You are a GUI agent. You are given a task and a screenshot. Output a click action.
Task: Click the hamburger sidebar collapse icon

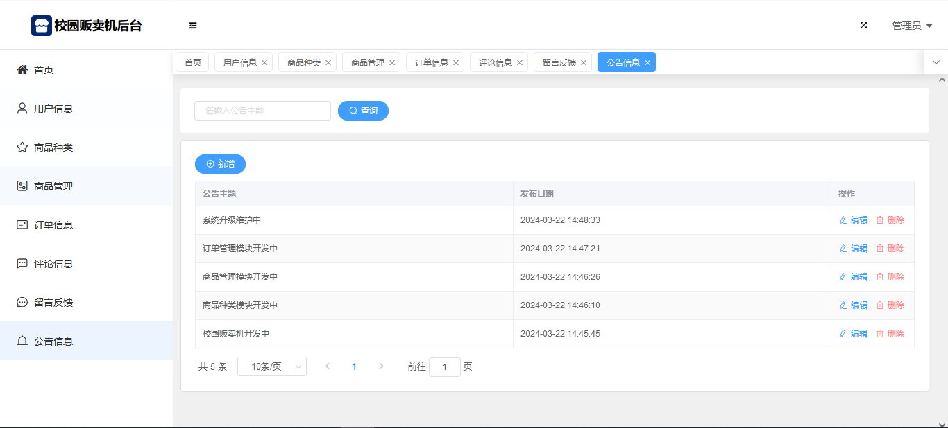[x=193, y=26]
